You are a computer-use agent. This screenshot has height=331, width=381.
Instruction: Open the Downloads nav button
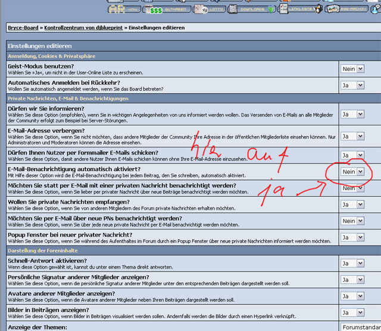(x=251, y=10)
